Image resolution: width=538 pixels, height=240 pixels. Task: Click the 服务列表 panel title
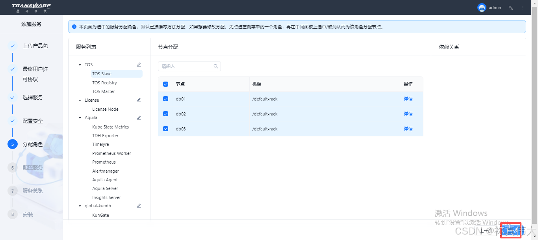[x=86, y=47]
